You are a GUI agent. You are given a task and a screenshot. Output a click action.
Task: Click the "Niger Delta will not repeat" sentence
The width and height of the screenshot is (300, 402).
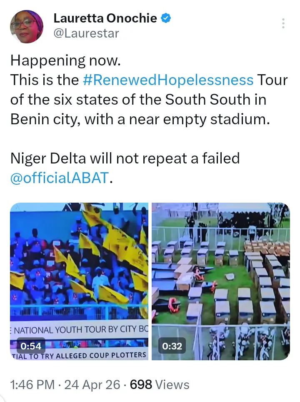coord(125,158)
